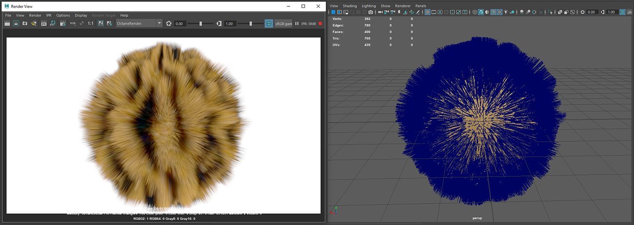Open the sRGB gamma view transform dropdown
Screen dimensions: 634x225
(x=283, y=23)
